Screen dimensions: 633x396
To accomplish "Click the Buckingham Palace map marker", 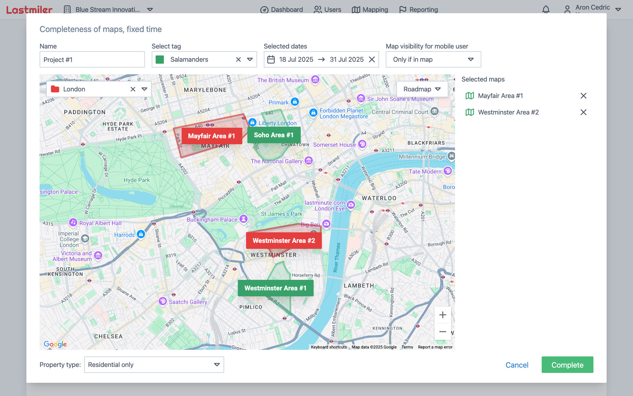I will [243, 219].
